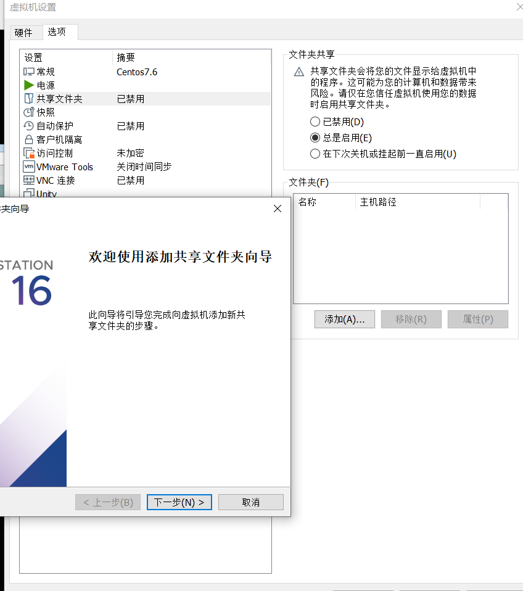Click the 摘要 column header
The image size is (523, 591).
[191, 57]
